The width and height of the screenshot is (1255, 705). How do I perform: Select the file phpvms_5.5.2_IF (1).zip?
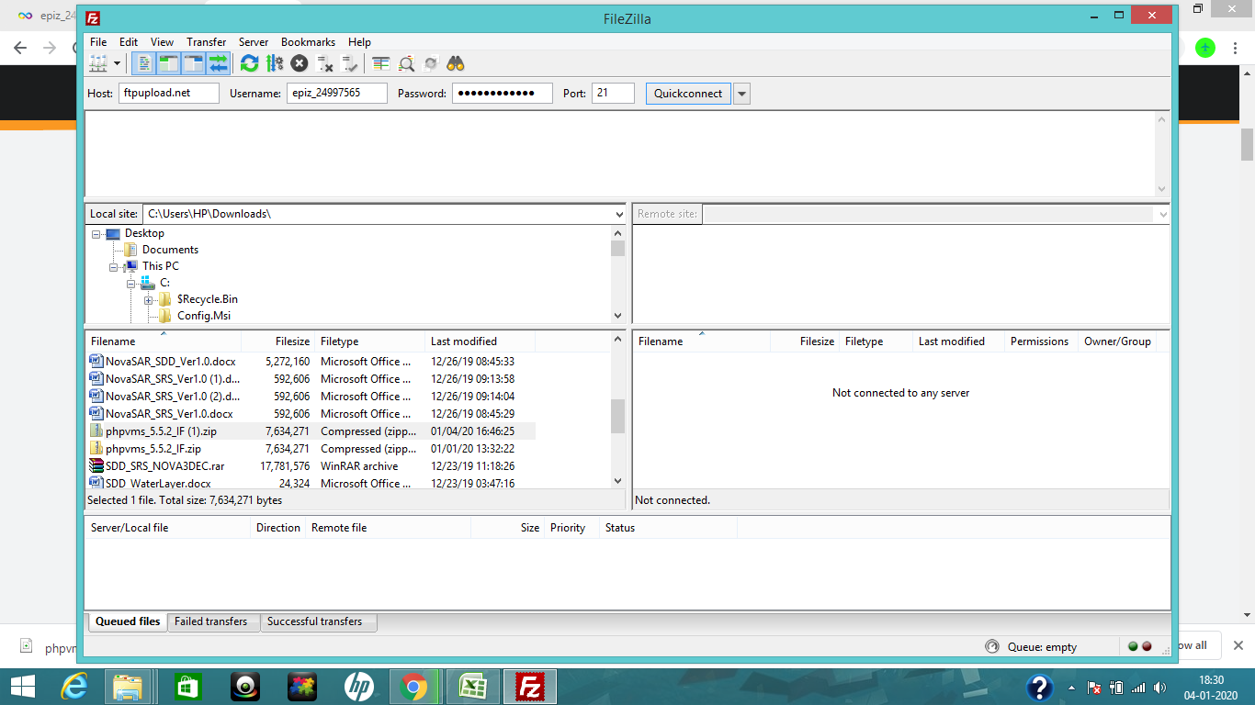[x=311, y=431]
